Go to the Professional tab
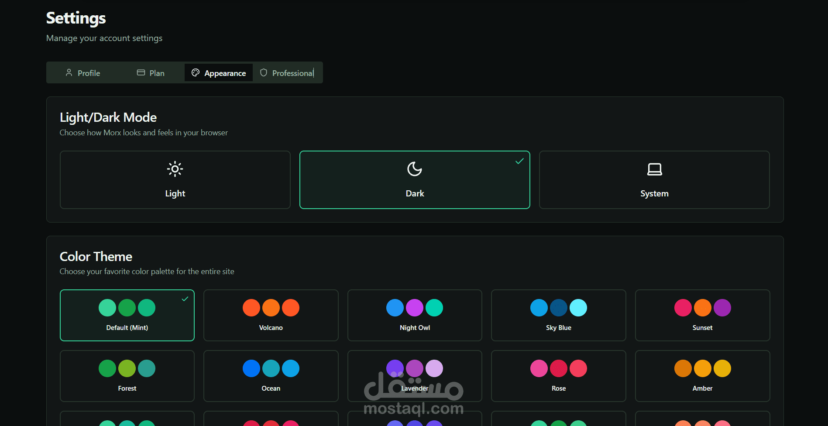828x426 pixels. pyautogui.click(x=287, y=73)
